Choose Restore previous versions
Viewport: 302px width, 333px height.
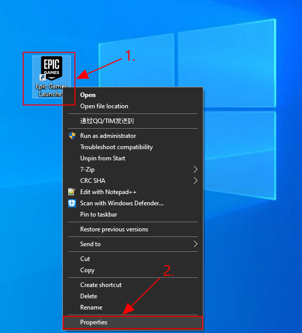133,229
